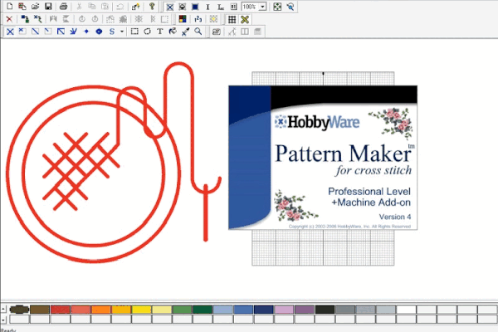Choose the freehand lasso selection tool
Viewport: 498px width, 332px height.
click(x=147, y=32)
